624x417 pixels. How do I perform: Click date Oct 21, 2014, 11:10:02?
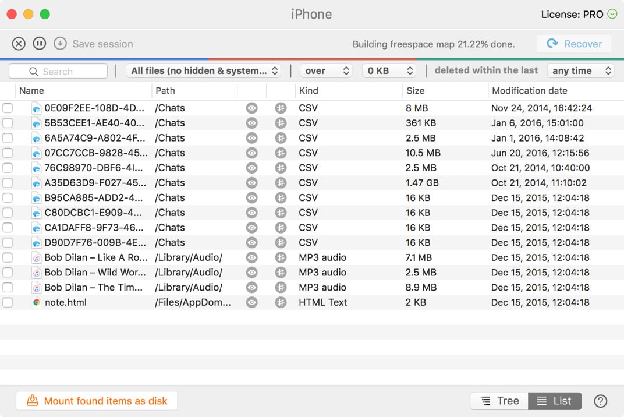tap(539, 183)
